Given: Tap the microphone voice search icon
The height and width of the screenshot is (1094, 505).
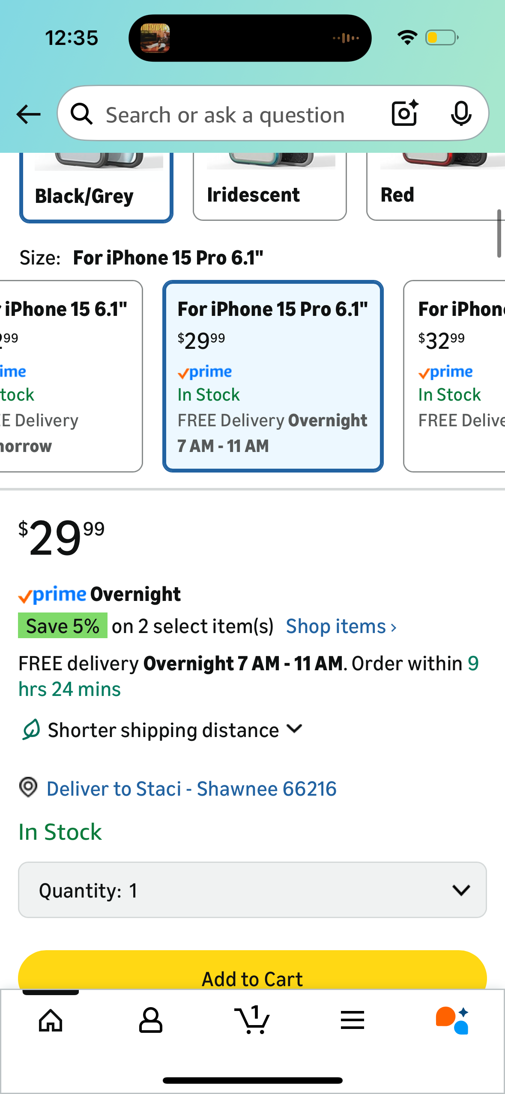Looking at the screenshot, I should 461,114.
